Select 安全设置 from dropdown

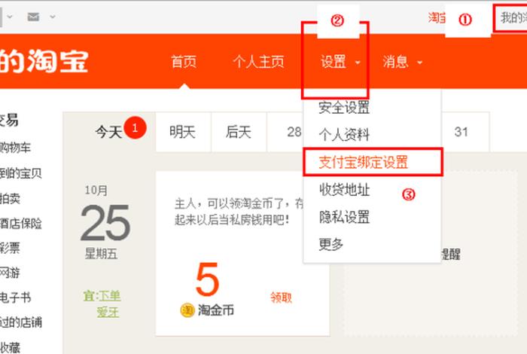point(344,108)
